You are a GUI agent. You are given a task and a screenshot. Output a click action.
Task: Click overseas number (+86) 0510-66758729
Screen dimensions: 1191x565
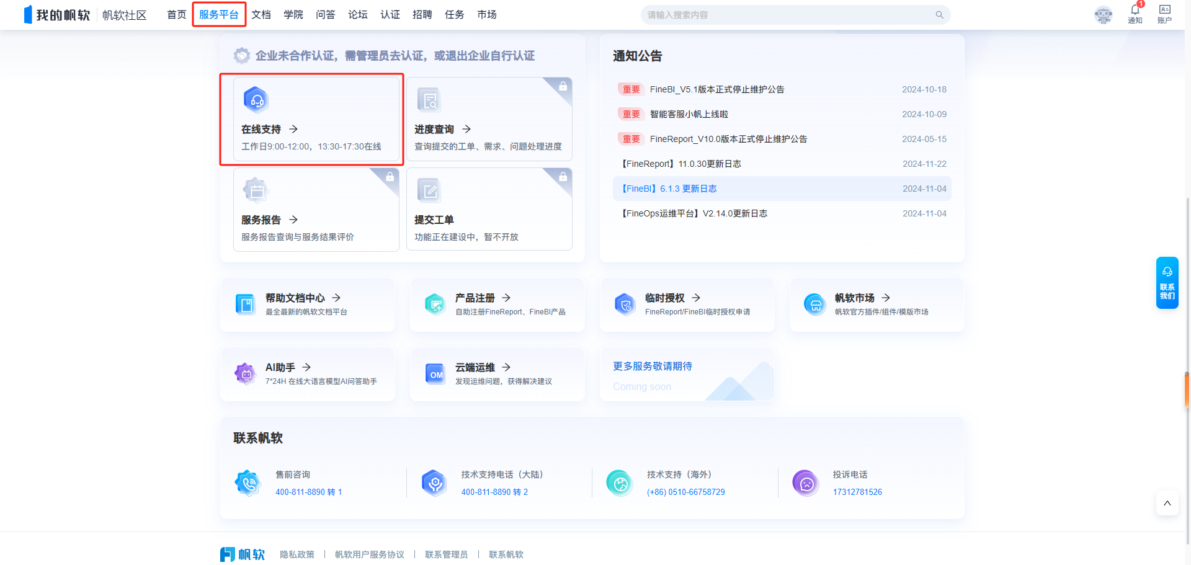pyautogui.click(x=686, y=492)
